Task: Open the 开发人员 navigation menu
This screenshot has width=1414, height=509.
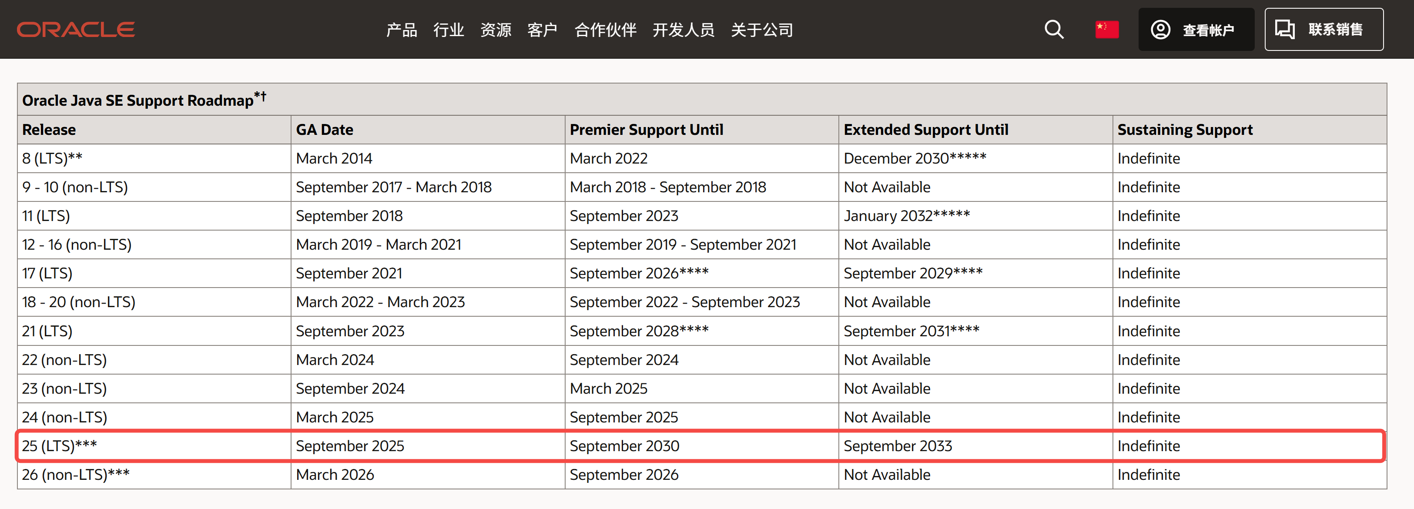Action: pos(684,30)
